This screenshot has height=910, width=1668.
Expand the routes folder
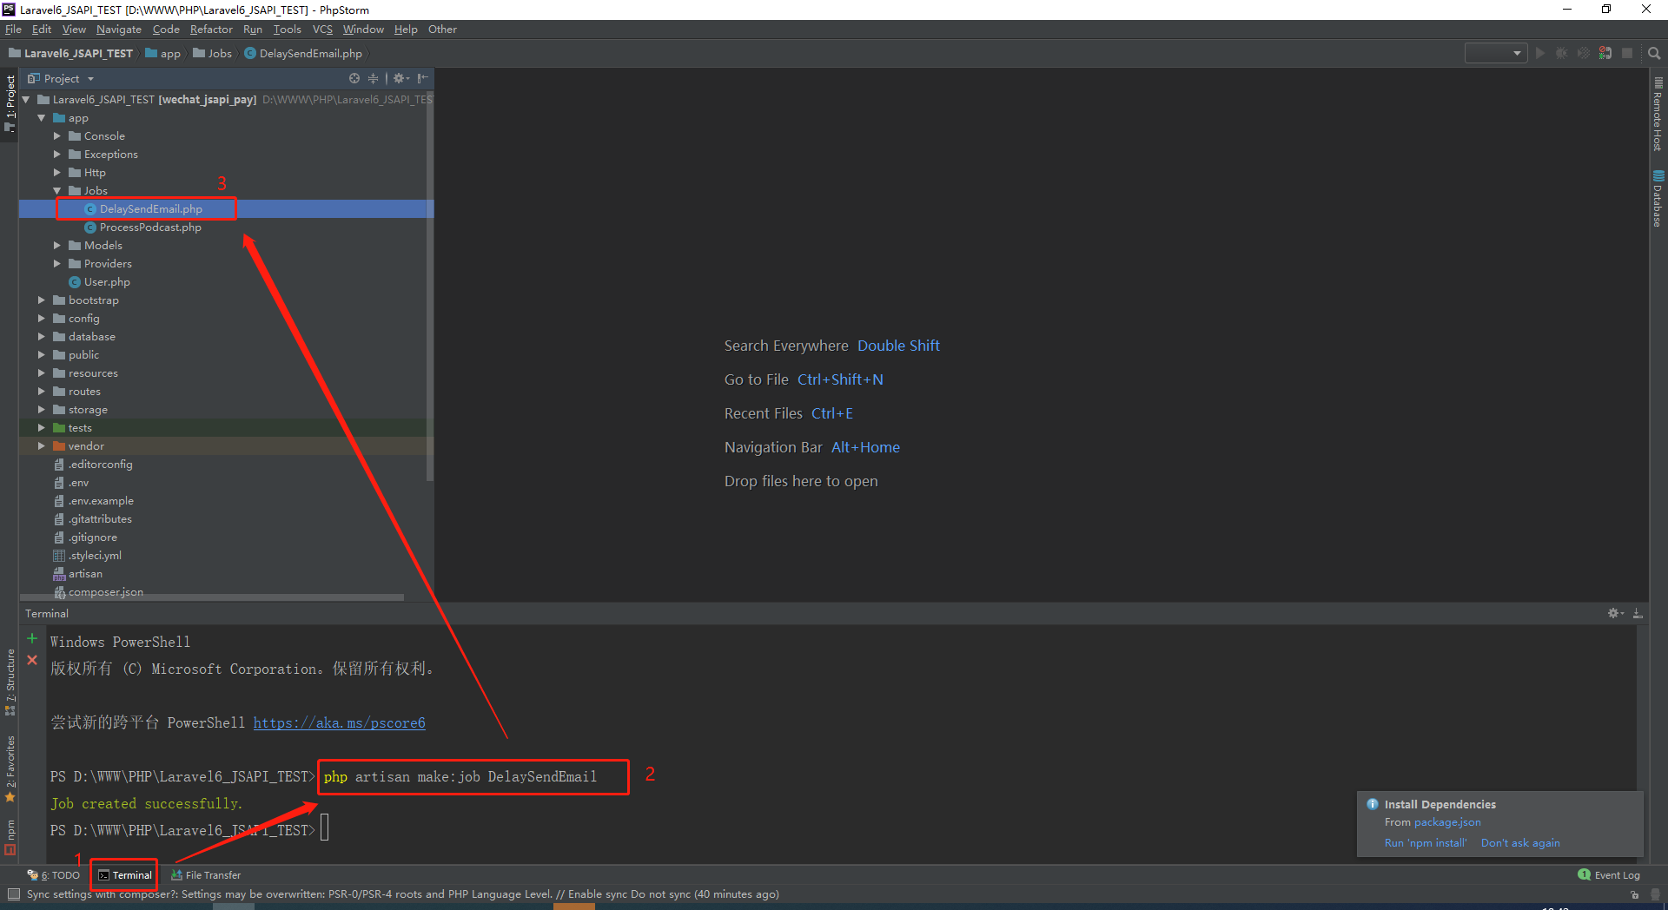click(x=41, y=392)
